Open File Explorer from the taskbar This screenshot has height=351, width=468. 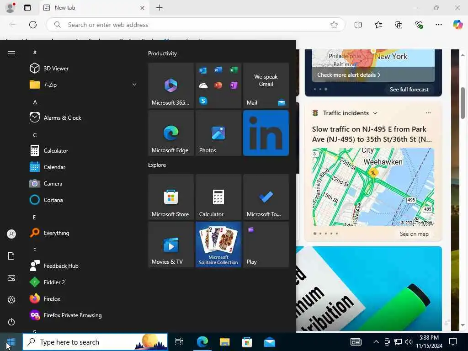click(224, 342)
